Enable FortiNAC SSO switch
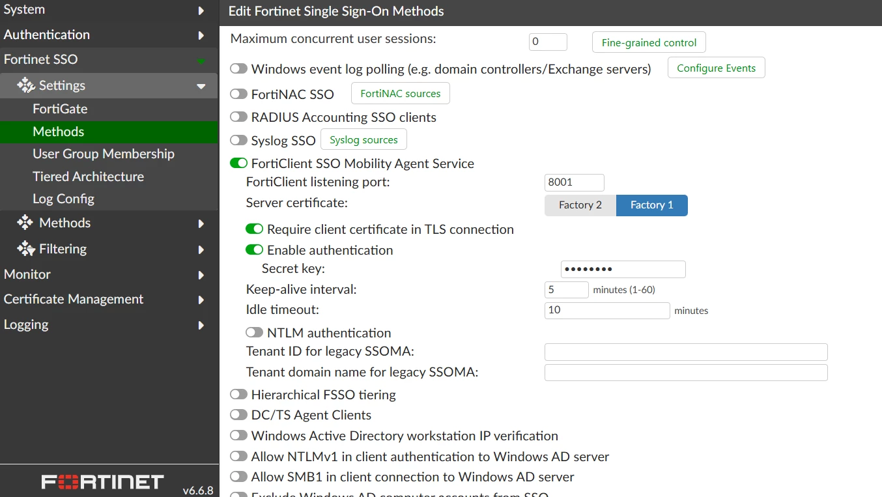882x497 pixels. (x=238, y=94)
